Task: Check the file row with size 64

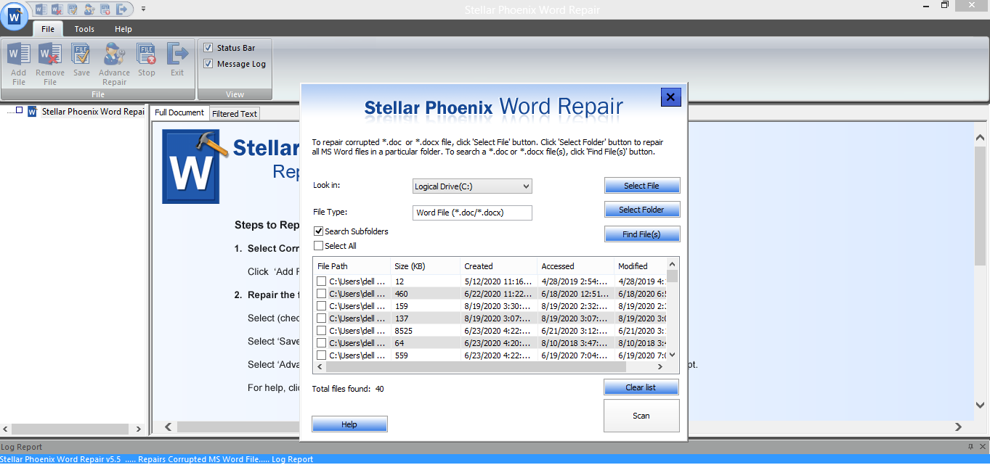Action: pyautogui.click(x=321, y=343)
